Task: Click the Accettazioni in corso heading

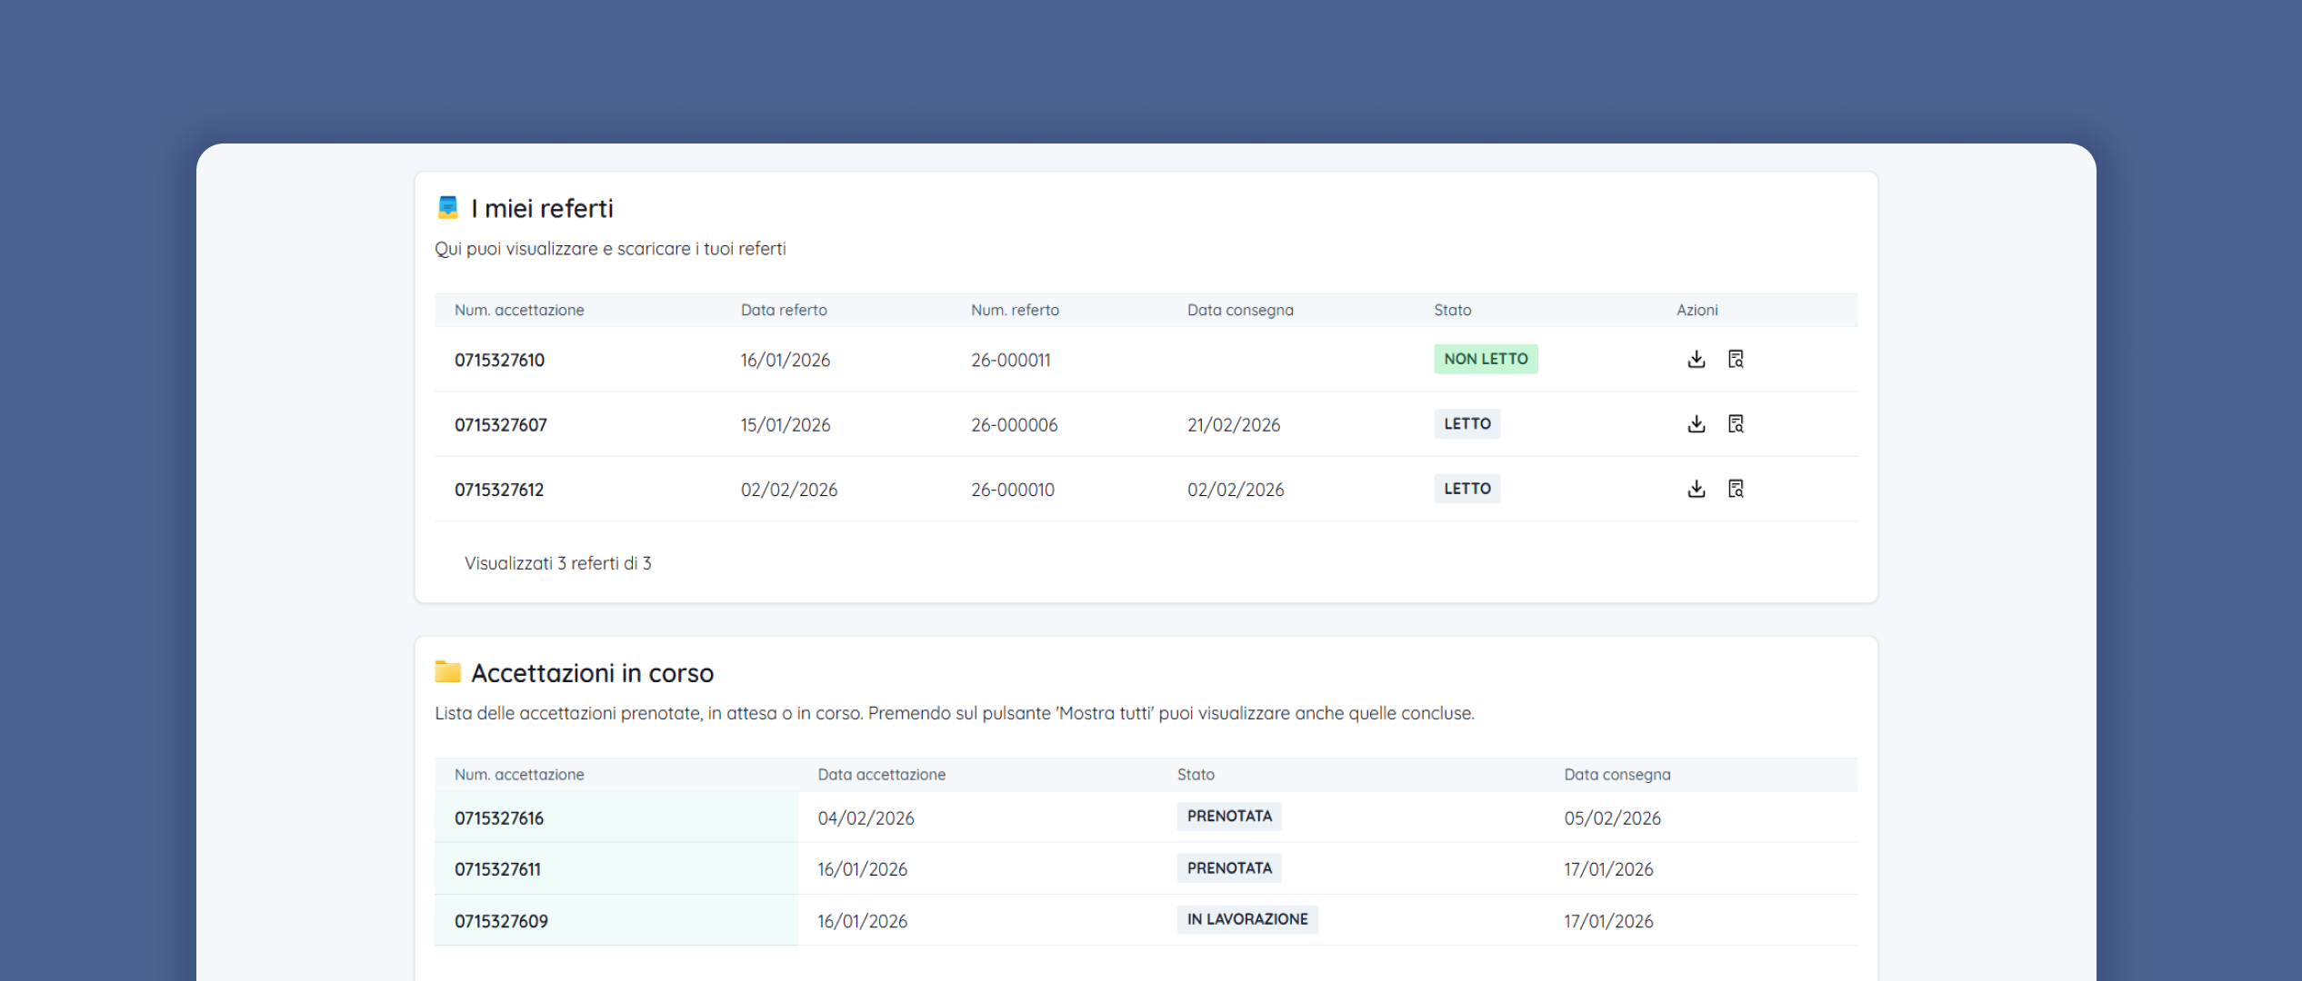Action: click(x=592, y=673)
